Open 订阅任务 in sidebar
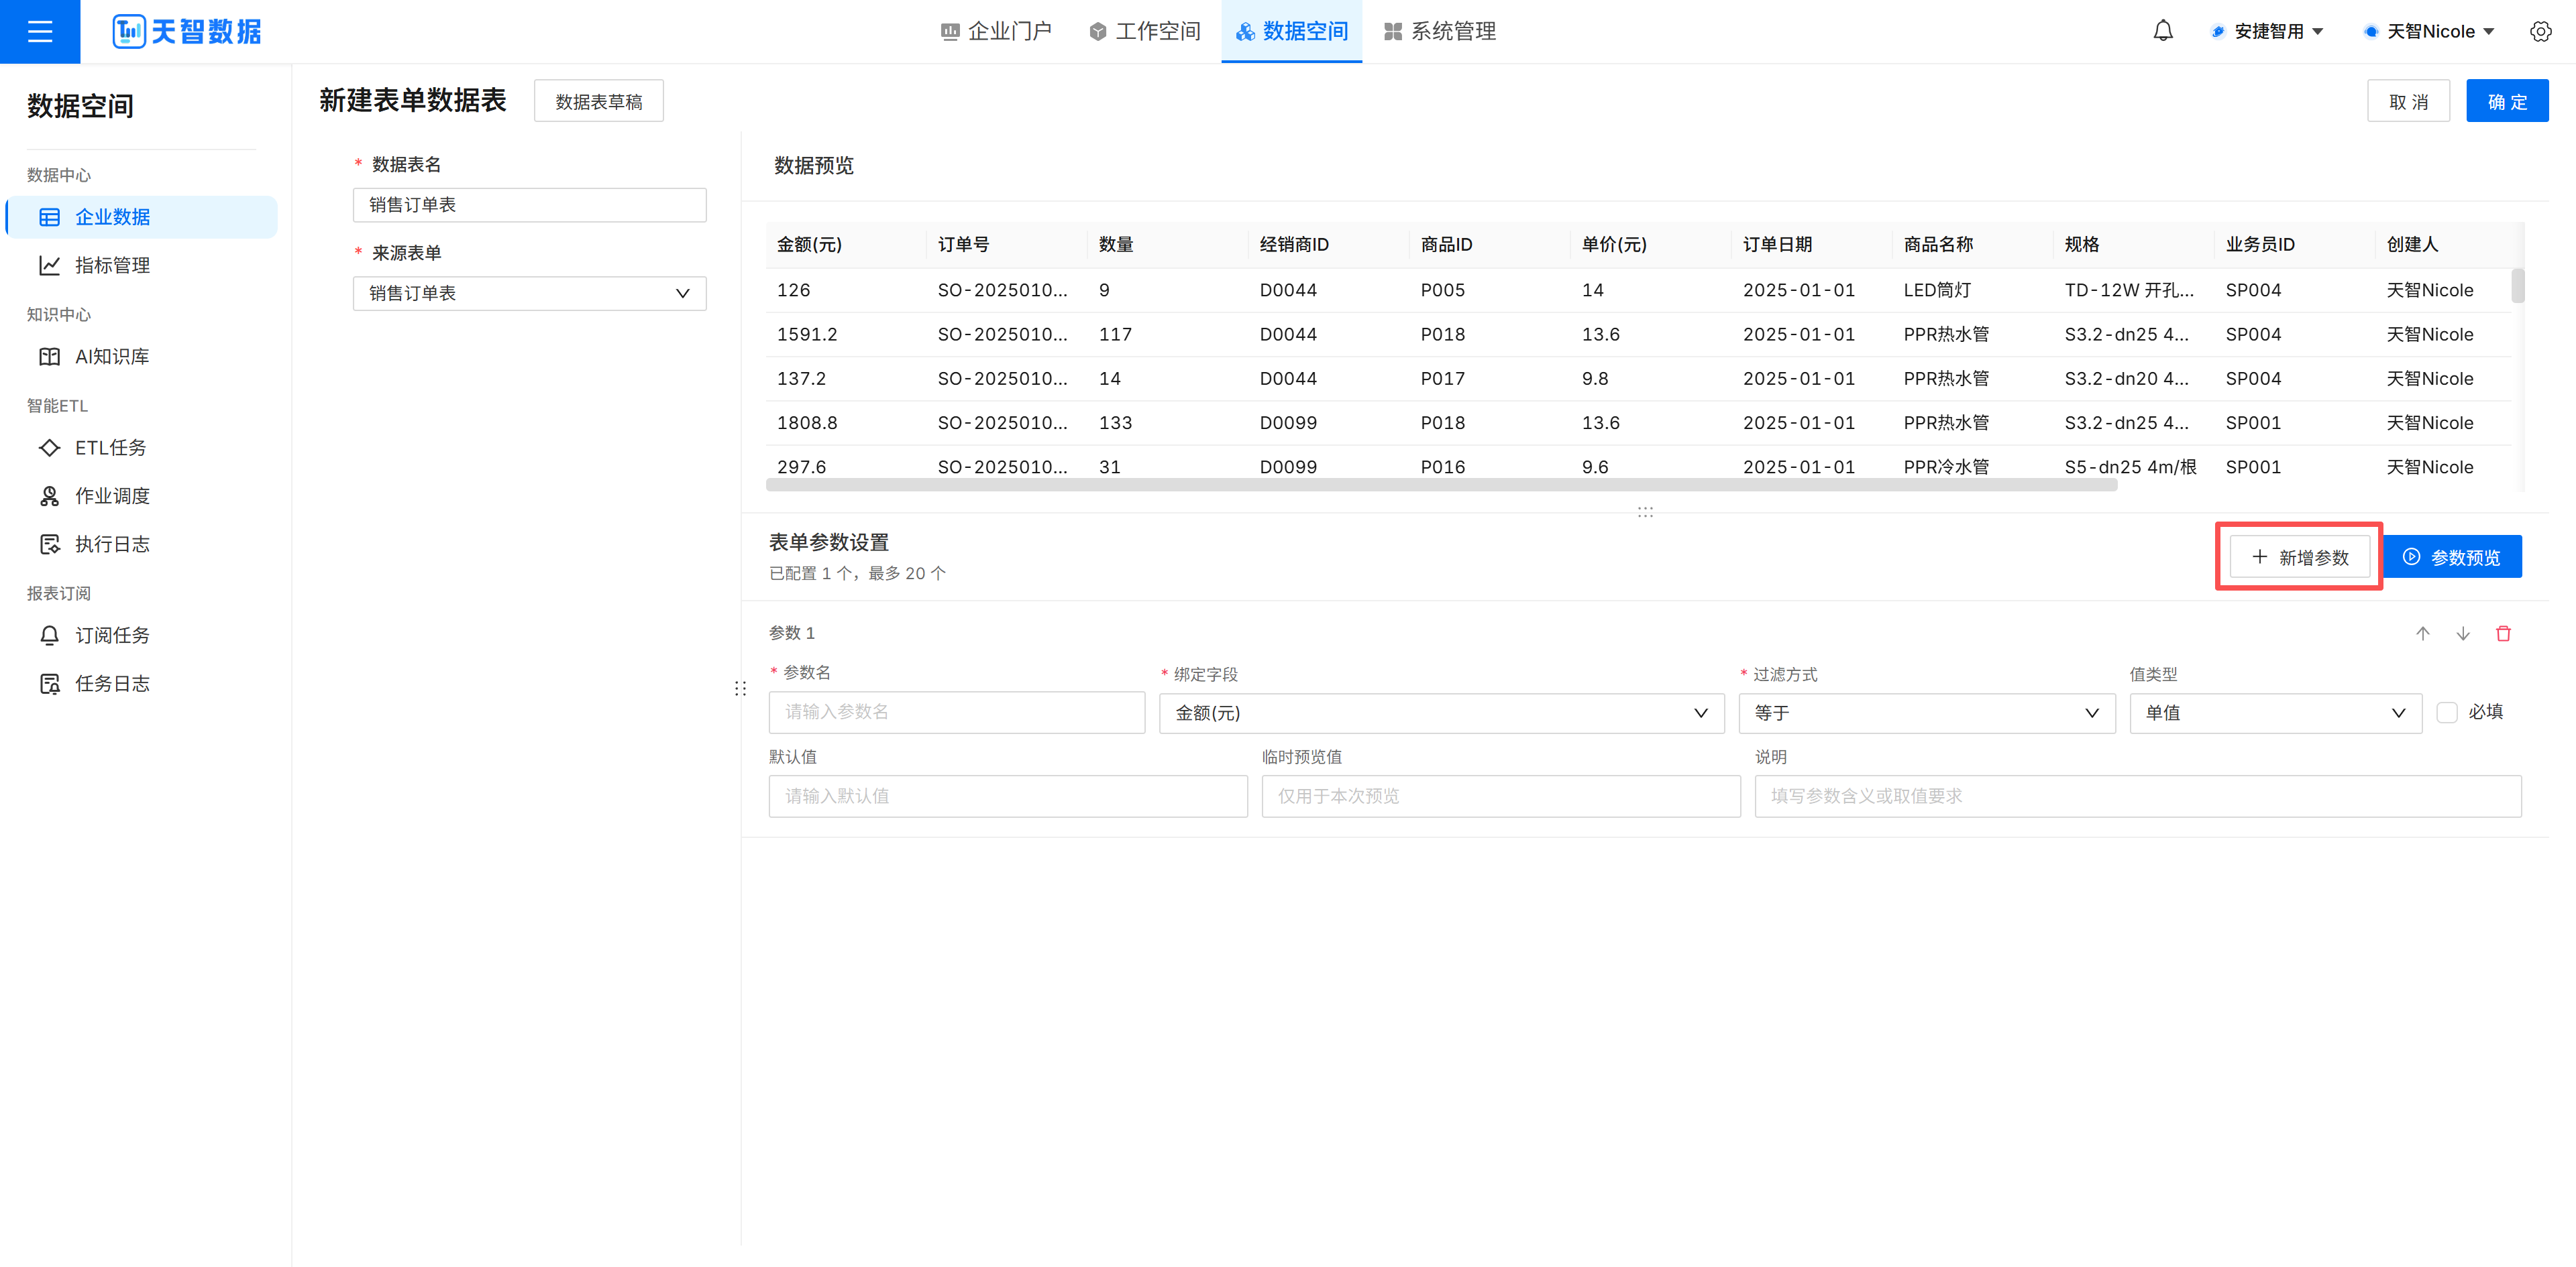This screenshot has height=1267, width=2576. click(x=142, y=636)
